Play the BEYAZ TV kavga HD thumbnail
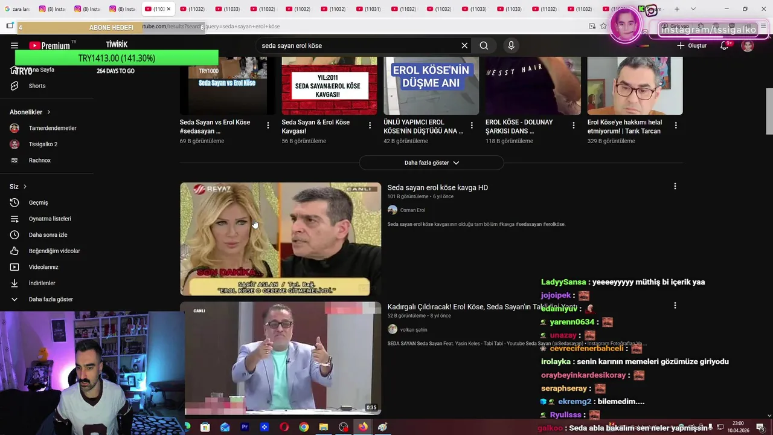Image resolution: width=773 pixels, height=435 pixels. (x=281, y=239)
